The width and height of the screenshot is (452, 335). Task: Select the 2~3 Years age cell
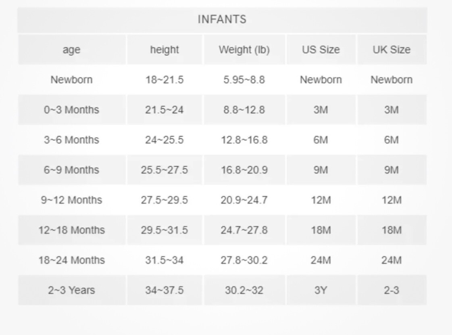(x=71, y=290)
